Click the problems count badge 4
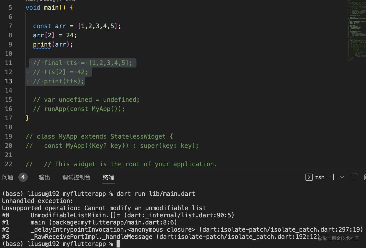The image size is (366, 248). point(23,177)
